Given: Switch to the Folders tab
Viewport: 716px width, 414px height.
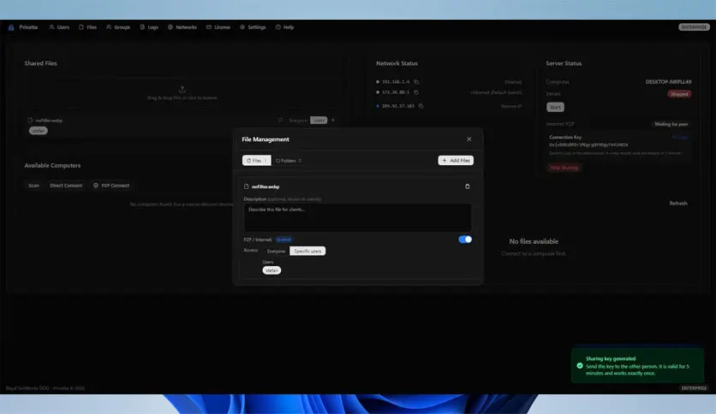Looking at the screenshot, I should click(288, 161).
